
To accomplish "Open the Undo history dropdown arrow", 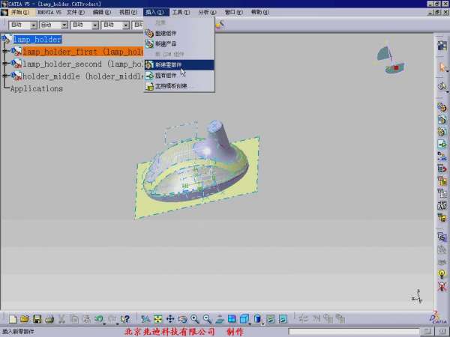I will pos(104,324).
